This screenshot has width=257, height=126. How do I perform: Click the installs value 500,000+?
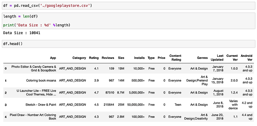(138, 80)
